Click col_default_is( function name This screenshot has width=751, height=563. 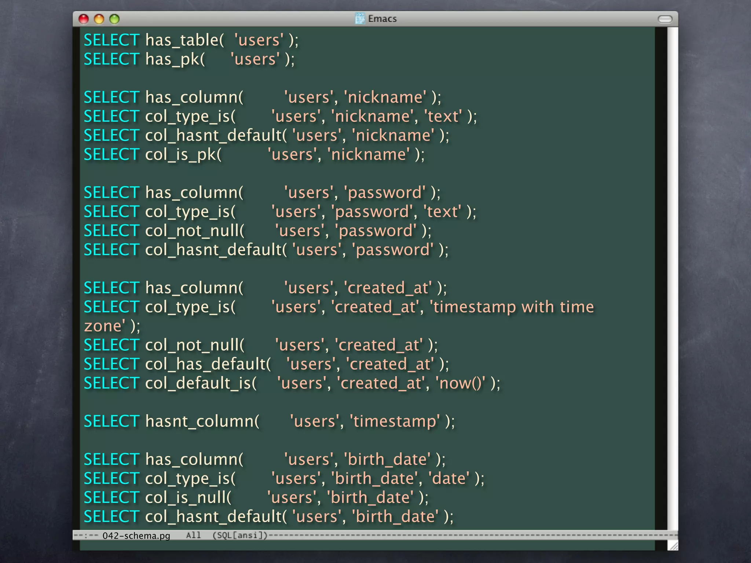click(x=201, y=383)
